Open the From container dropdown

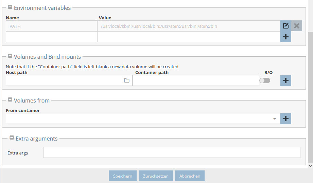click(x=143, y=118)
